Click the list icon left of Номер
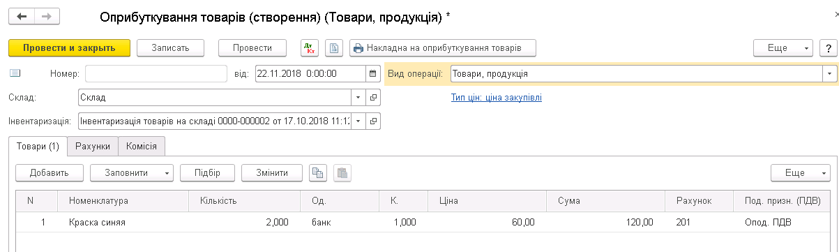 pyautogui.click(x=15, y=73)
